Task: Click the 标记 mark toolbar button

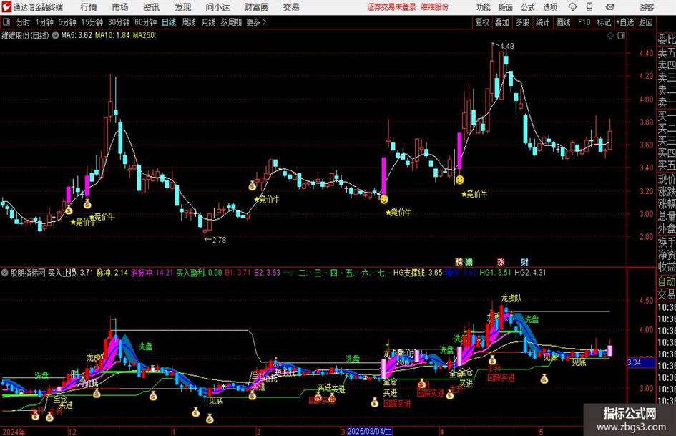Action: [604, 22]
